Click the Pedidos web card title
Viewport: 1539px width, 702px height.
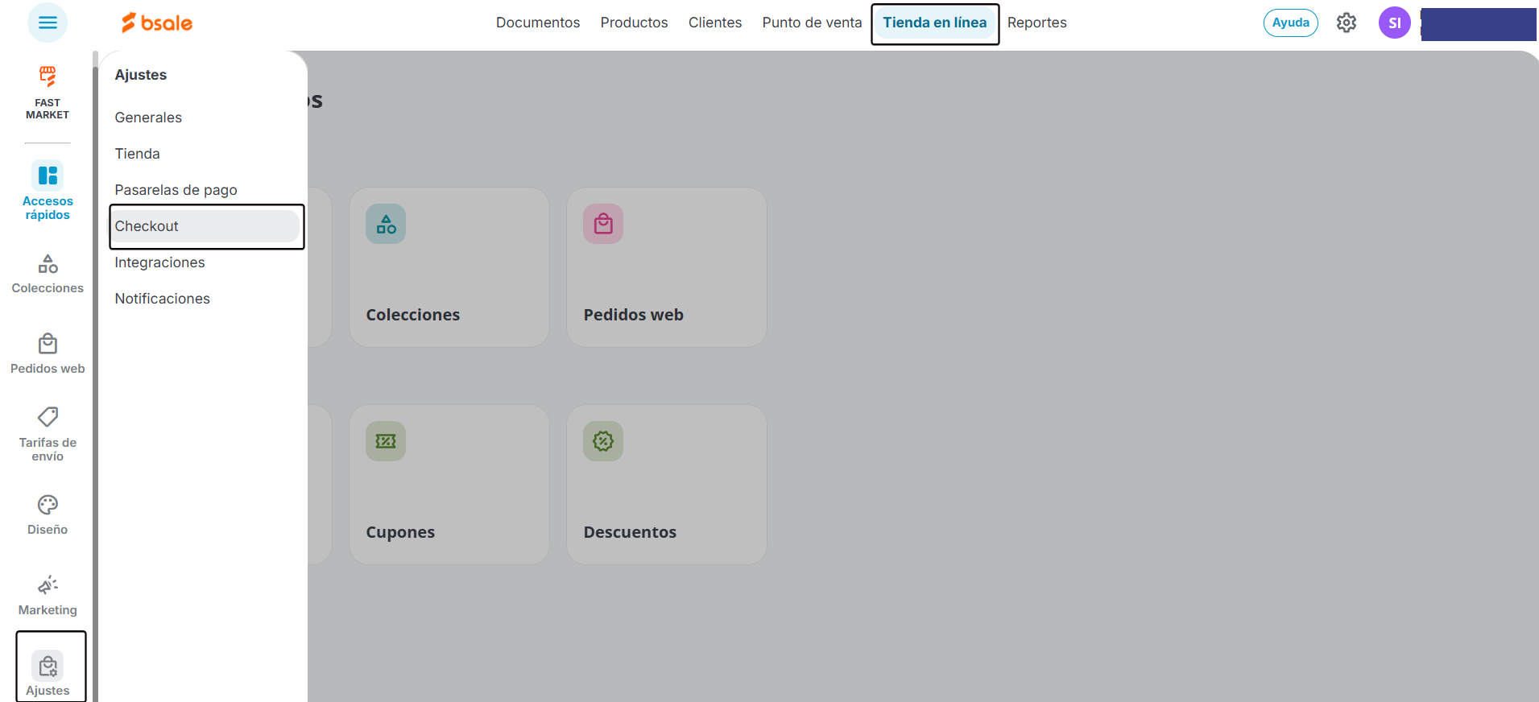click(634, 315)
